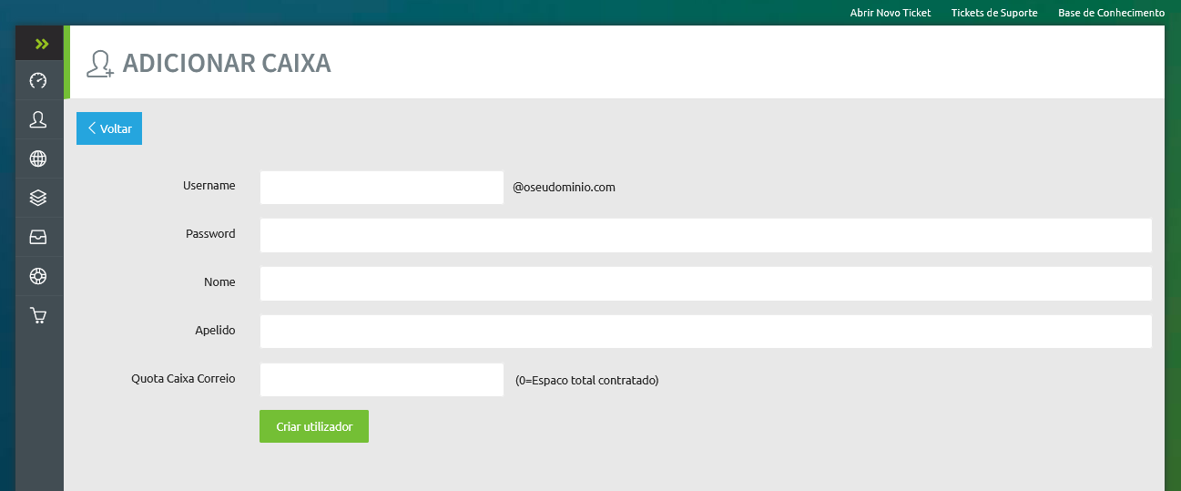This screenshot has width=1181, height=491.
Task: Click the Quota Caixa Correio field
Action: 382,380
